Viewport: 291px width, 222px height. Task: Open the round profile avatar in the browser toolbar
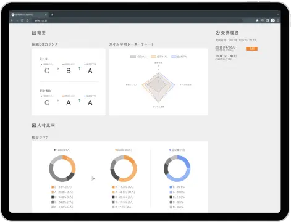point(272,20)
